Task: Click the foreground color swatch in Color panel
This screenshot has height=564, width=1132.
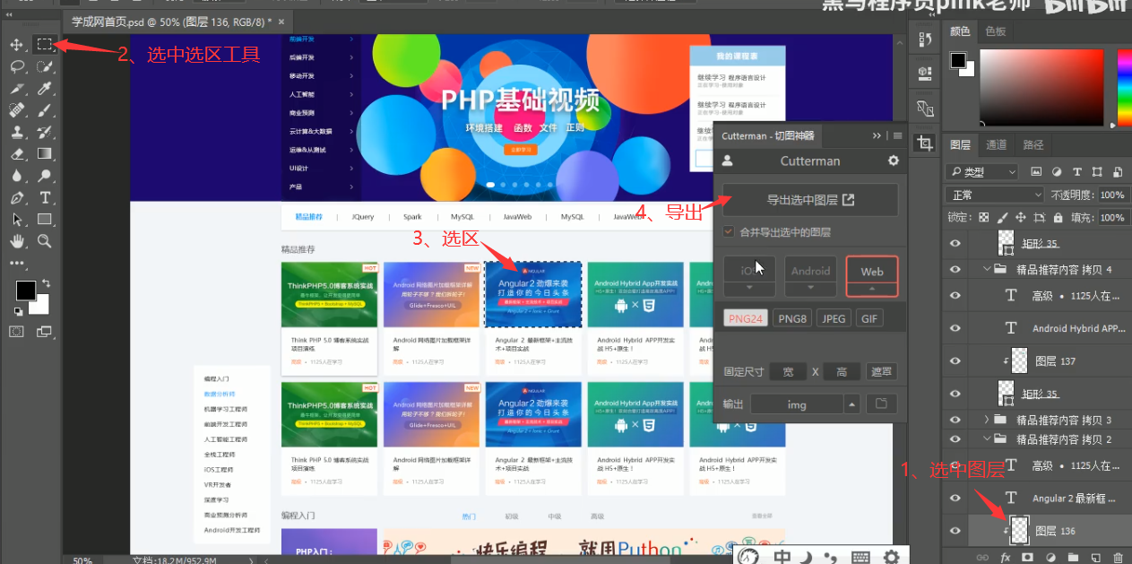Action: point(958,60)
